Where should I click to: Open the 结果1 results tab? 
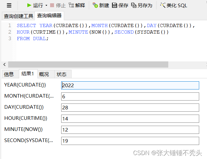tap(28, 73)
